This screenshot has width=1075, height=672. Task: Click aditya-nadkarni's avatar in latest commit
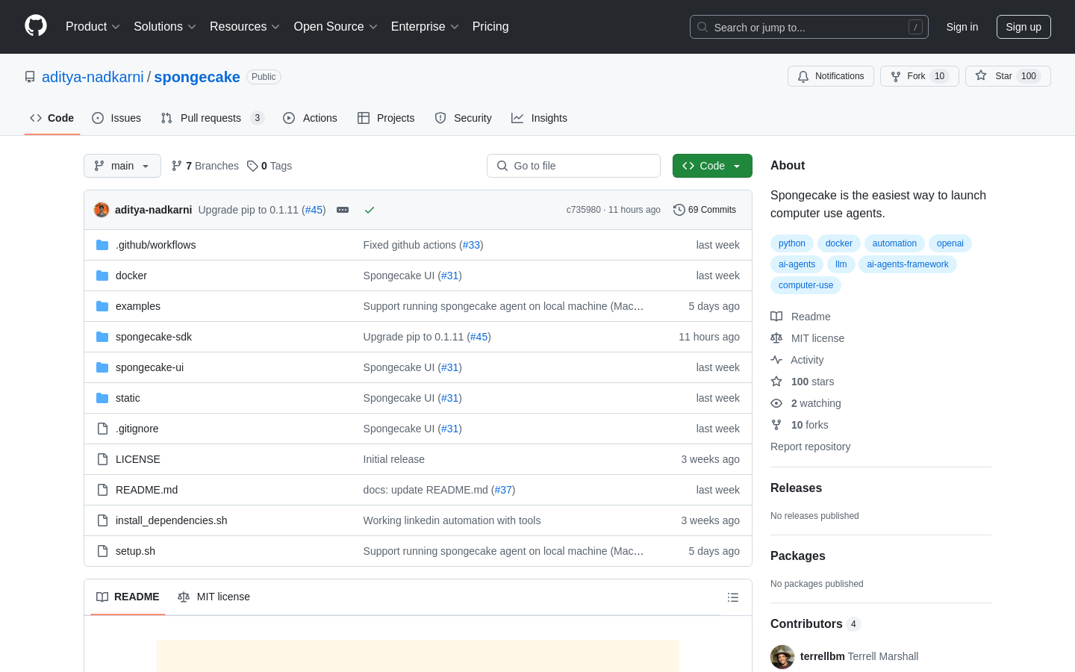point(102,210)
